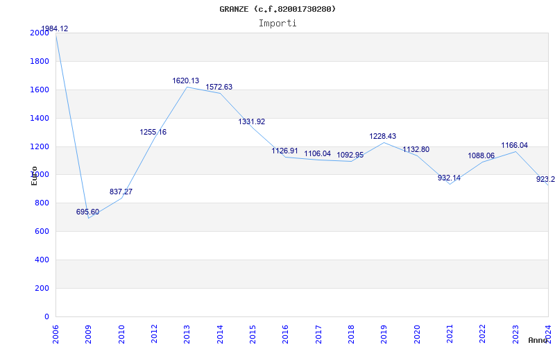Select the 1126.91 data label
The image size is (555, 347).
(x=285, y=151)
